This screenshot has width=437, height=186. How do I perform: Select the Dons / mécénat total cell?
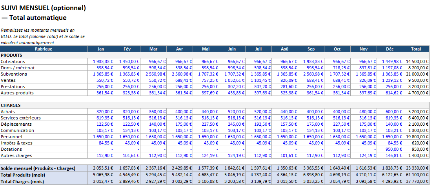(x=416, y=68)
